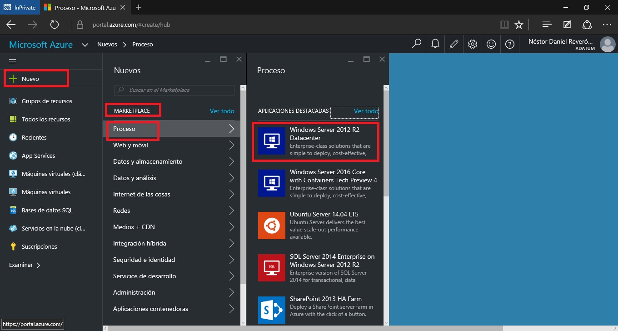Select the Ubuntu Server 14.04 LTS icon
618x331 pixels.
271,226
